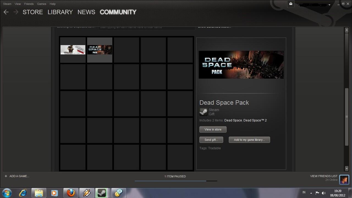Open the friend avatar in bottom corner
The image size is (352, 198).
(x=344, y=180)
